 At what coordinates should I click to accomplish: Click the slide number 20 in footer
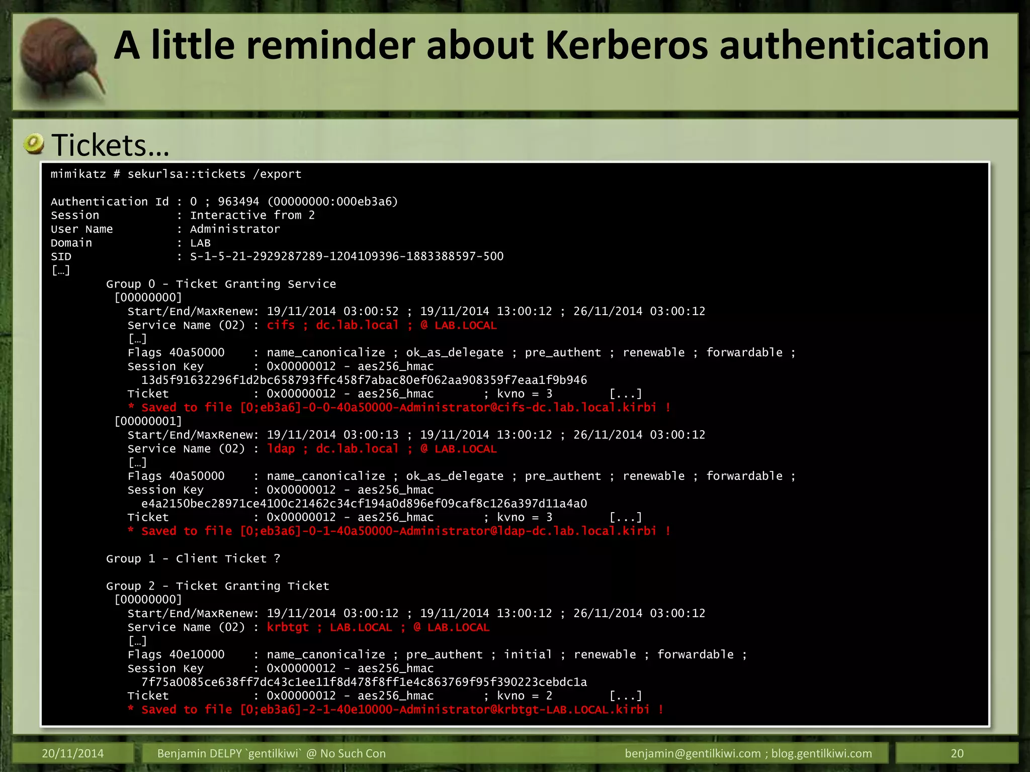click(957, 753)
